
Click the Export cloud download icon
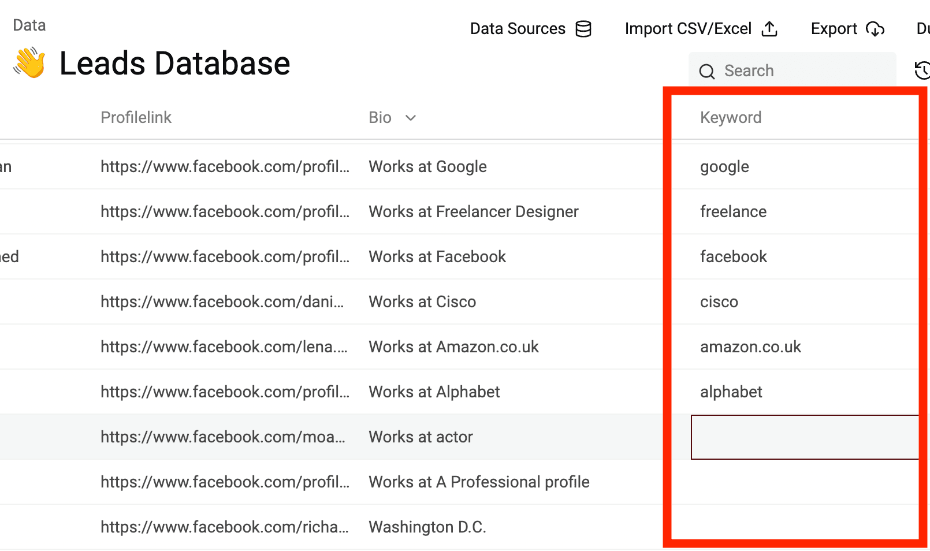(x=875, y=29)
